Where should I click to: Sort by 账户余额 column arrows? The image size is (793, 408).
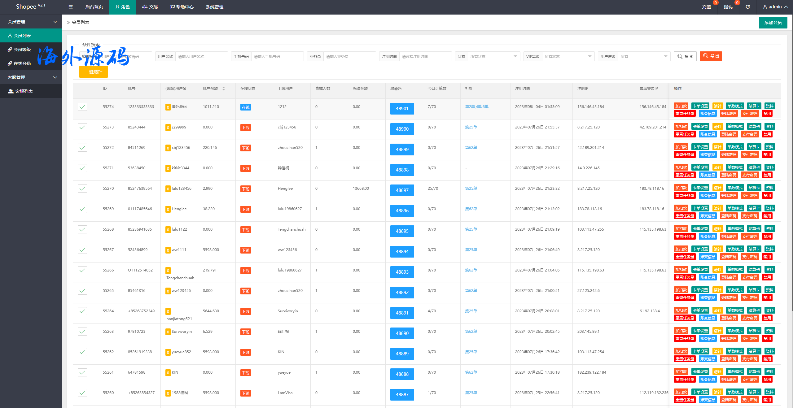click(x=224, y=89)
